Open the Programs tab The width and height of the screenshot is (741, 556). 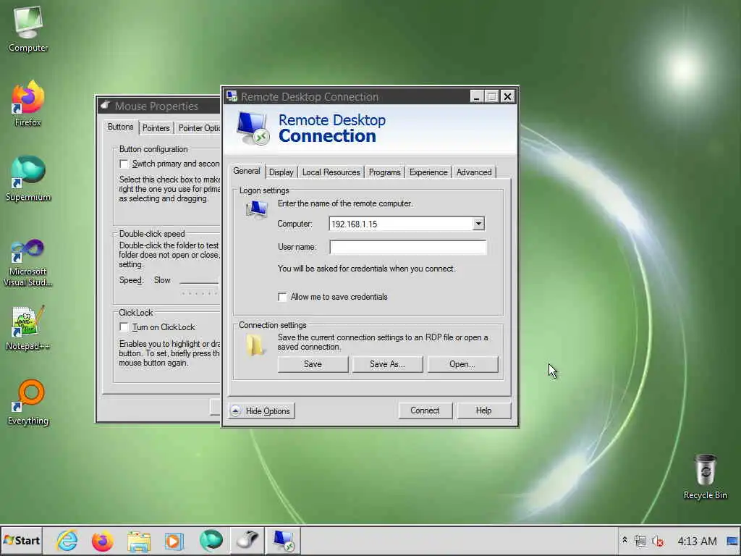click(x=385, y=172)
